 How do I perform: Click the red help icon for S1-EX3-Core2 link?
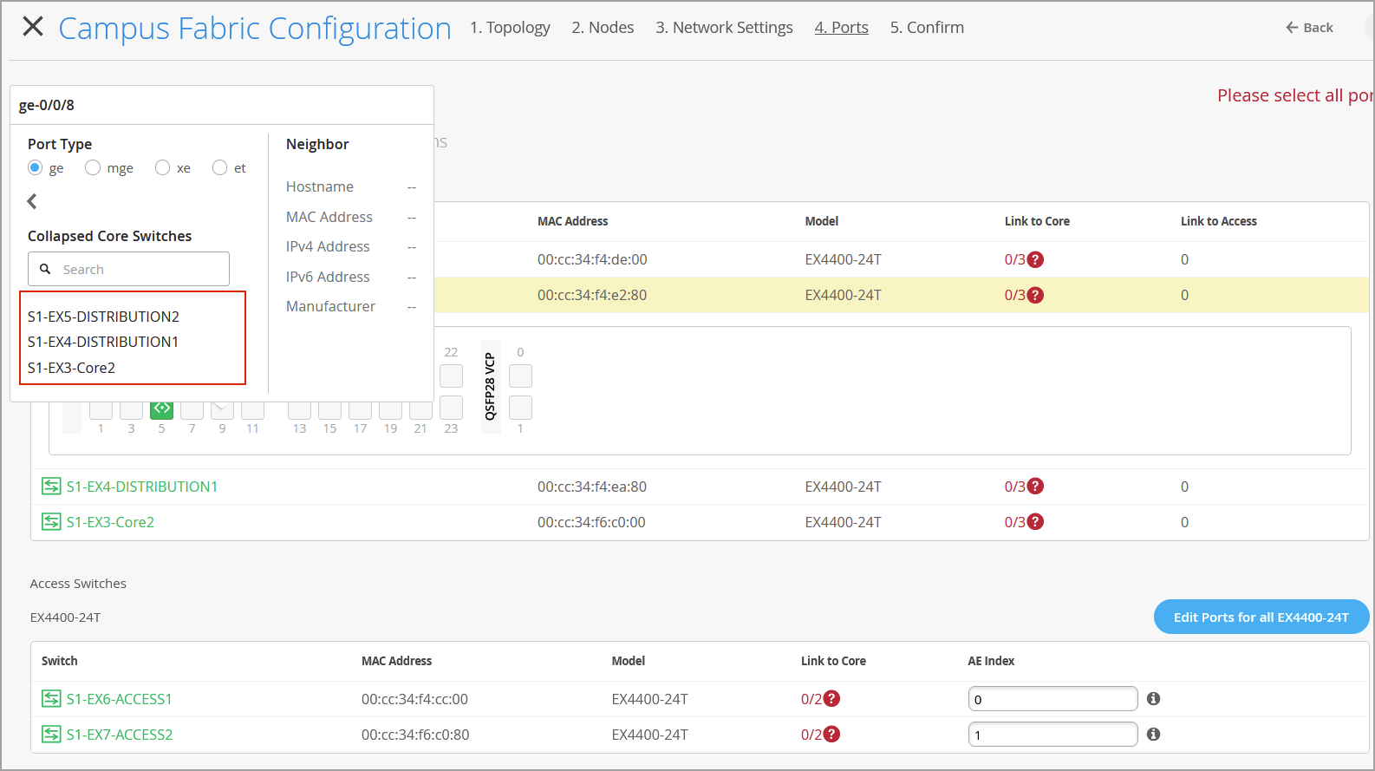[1035, 522]
